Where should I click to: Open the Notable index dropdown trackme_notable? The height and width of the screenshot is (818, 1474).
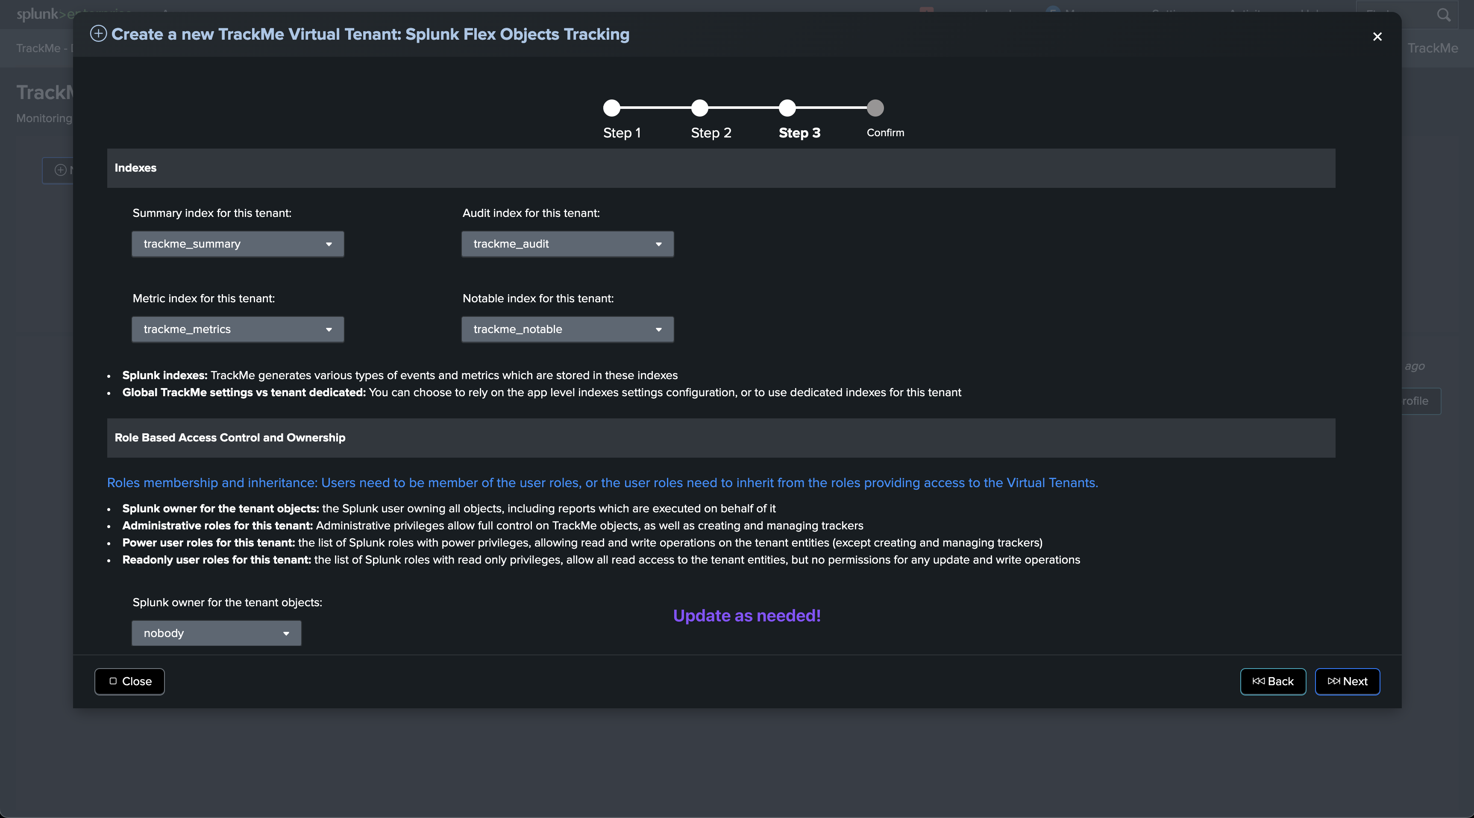pos(568,329)
